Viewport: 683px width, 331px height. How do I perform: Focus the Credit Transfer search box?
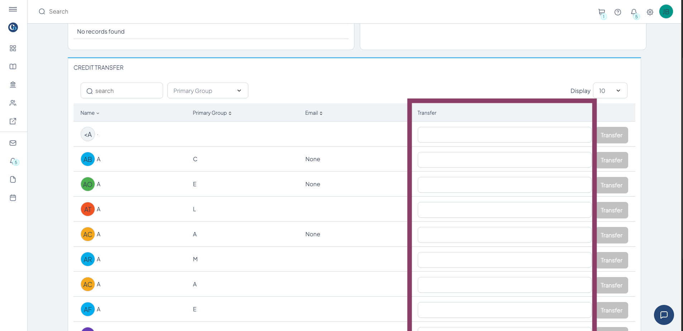click(x=122, y=91)
